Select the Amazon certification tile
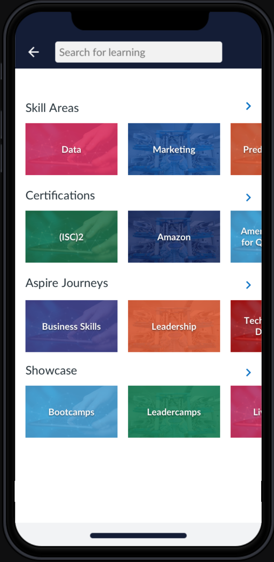This screenshot has width=274, height=562. pos(174,237)
